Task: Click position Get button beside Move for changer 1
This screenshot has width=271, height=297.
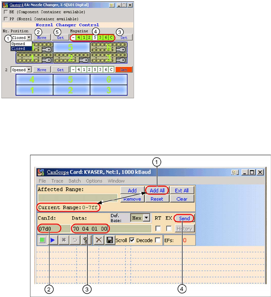Action: (x=61, y=37)
